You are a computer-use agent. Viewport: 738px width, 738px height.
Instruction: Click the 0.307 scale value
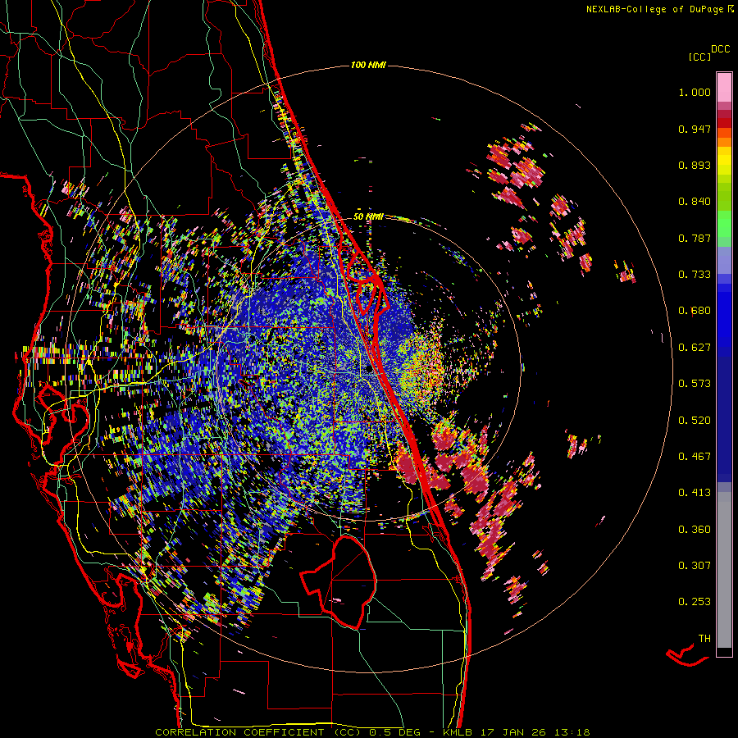695,566
